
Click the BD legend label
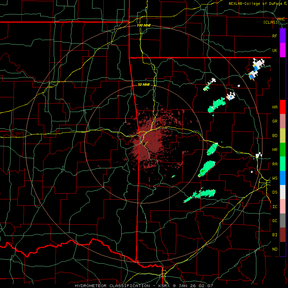(x=275, y=136)
